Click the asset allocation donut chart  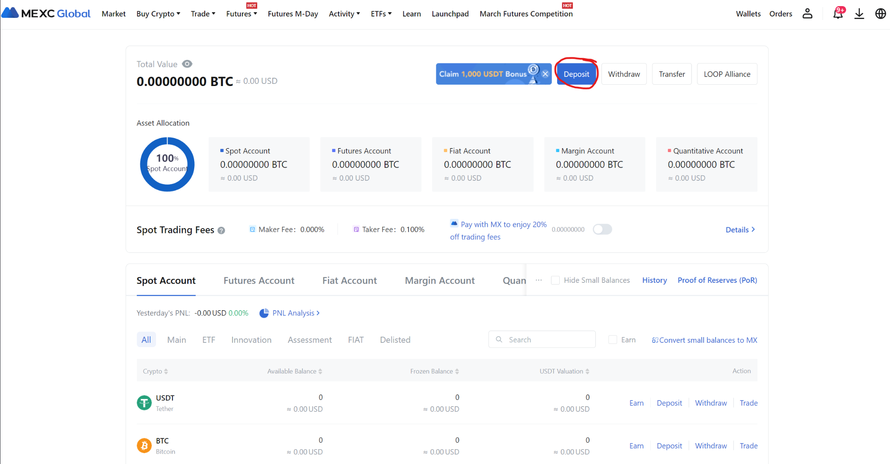167,165
